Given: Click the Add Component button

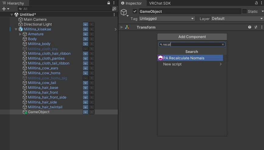Looking at the screenshot, I should (x=192, y=37).
